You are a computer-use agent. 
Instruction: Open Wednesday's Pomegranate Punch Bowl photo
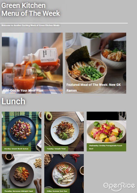coord(106,131)
